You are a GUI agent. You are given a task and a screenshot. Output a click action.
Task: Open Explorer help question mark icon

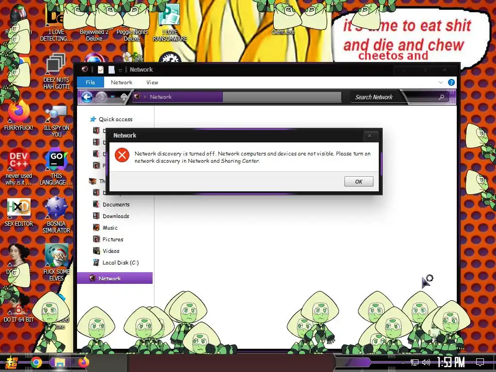tap(451, 82)
